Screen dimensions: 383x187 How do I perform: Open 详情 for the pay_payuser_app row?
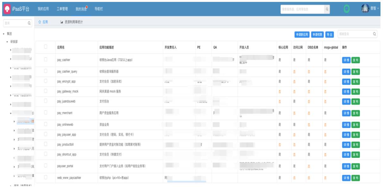point(346,135)
